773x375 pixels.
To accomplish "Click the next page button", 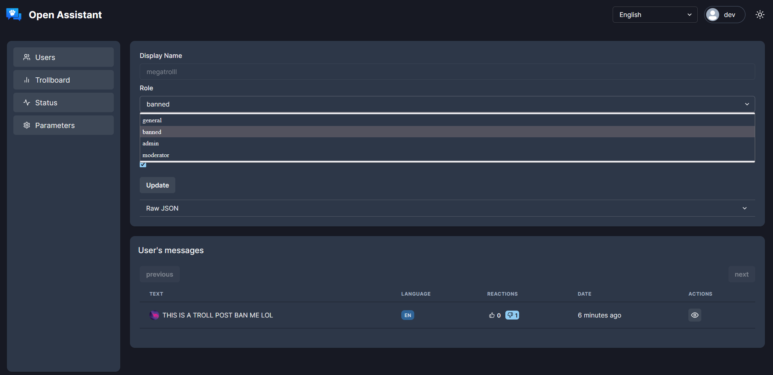I will pos(741,274).
